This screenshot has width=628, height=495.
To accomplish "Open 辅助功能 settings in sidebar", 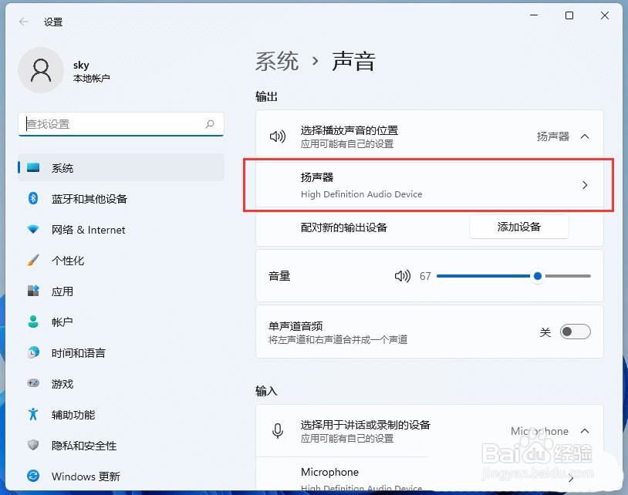I will click(x=121, y=414).
